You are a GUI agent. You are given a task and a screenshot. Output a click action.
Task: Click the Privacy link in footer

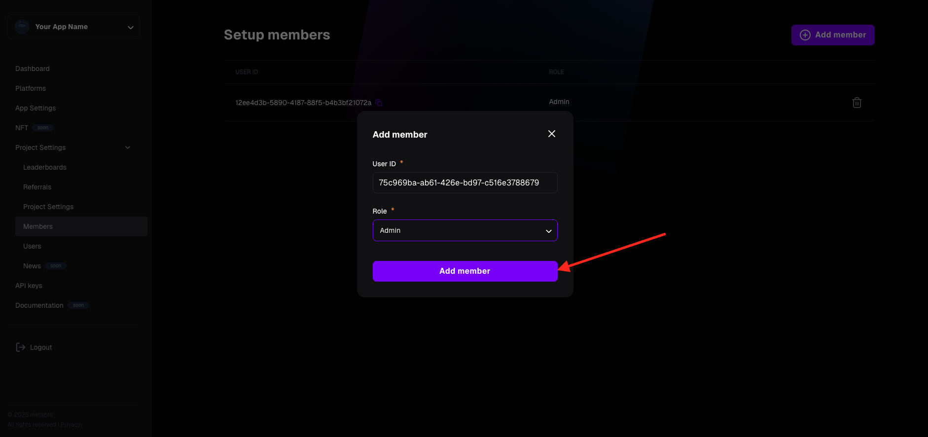71,425
